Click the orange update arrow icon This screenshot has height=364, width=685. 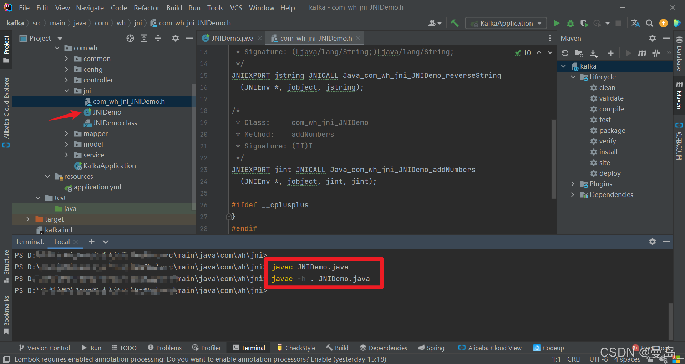(x=664, y=23)
